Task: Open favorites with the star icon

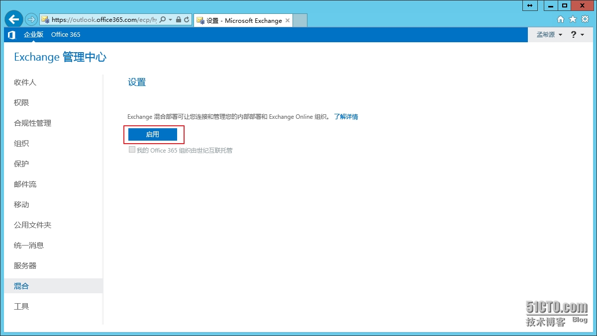Action: tap(573, 19)
